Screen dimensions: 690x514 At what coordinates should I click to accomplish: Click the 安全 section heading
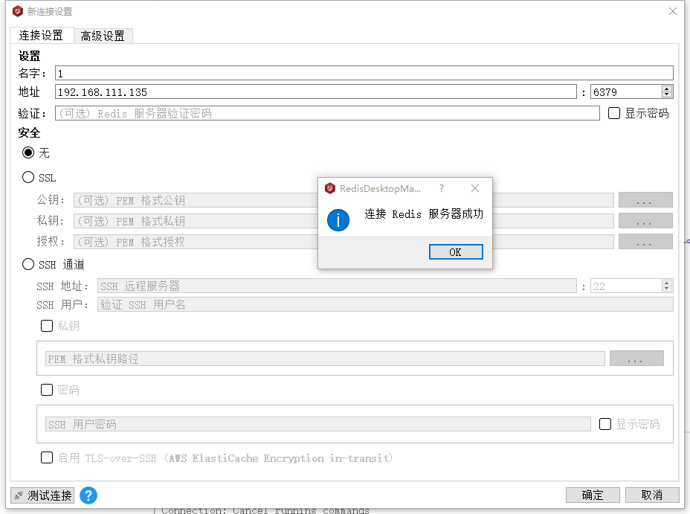[x=29, y=132]
